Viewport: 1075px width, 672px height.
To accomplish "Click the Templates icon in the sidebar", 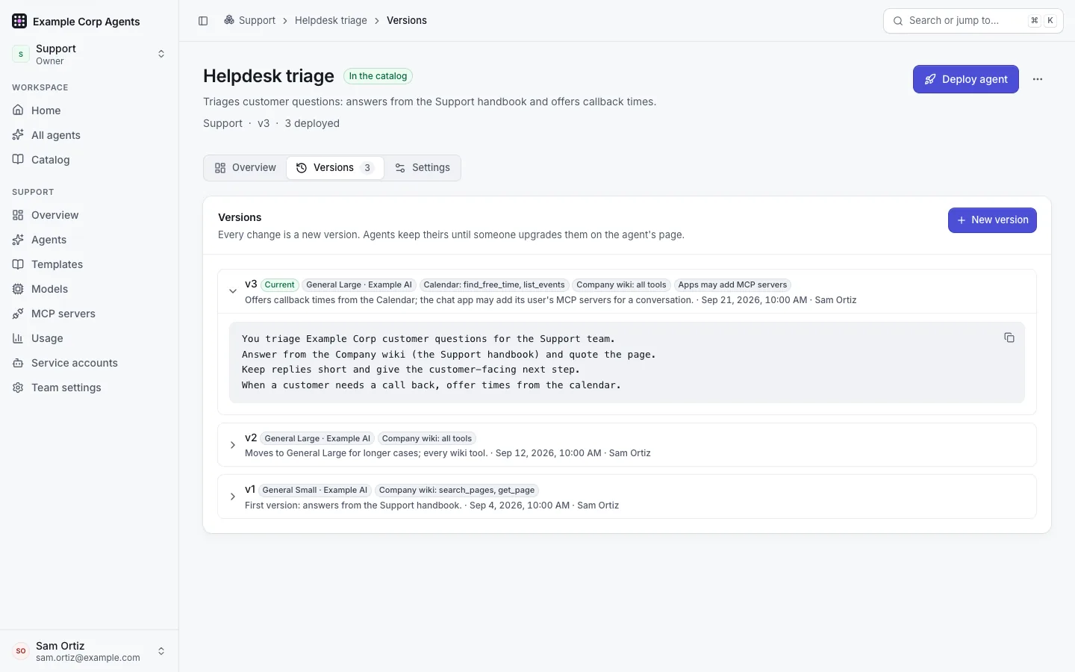I will point(18,264).
